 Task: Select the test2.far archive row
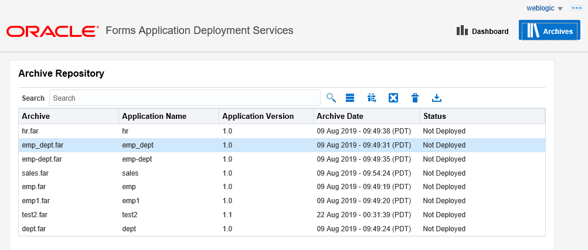(282, 215)
